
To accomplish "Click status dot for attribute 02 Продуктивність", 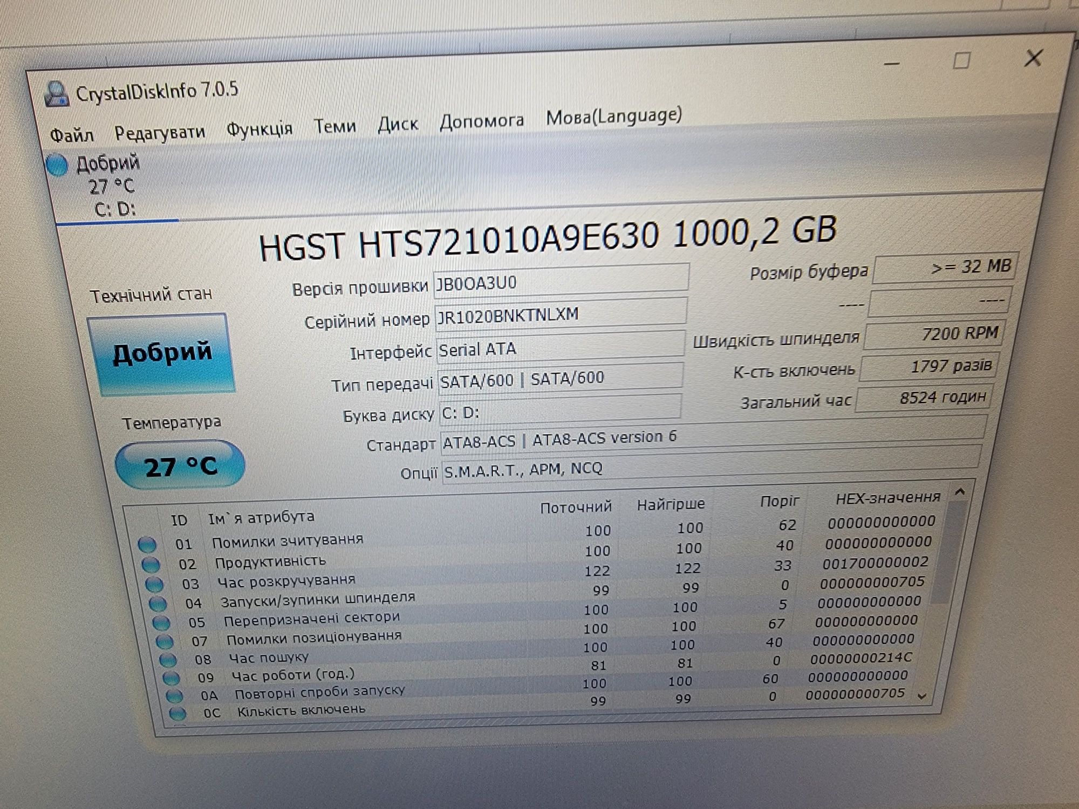I will 151,565.
